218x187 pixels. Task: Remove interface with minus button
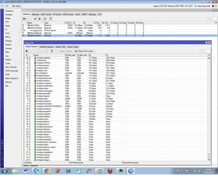point(30,19)
